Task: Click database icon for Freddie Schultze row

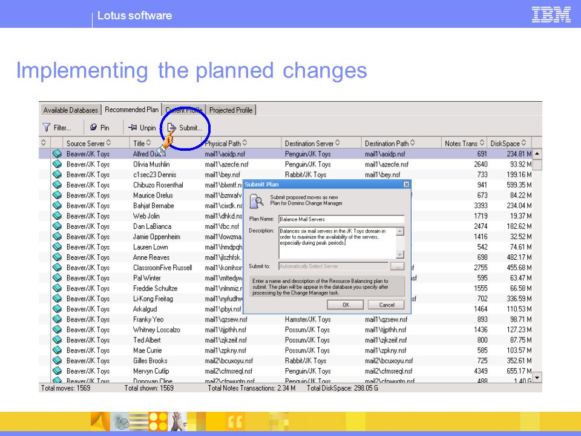Action: pos(57,288)
